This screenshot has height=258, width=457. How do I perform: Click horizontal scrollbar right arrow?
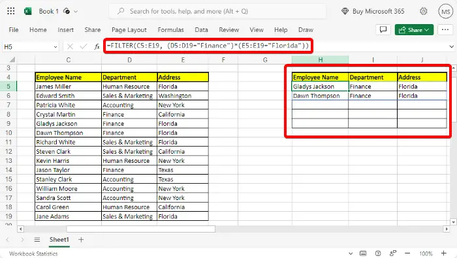[447, 229]
